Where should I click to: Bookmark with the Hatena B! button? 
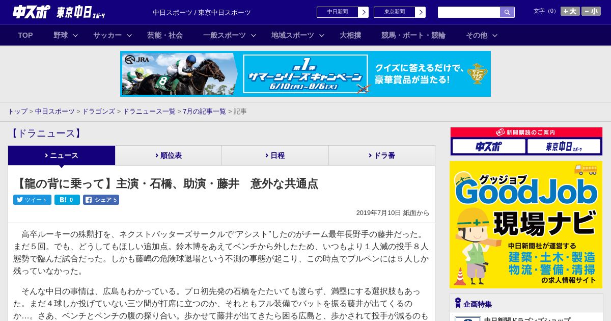[67, 200]
